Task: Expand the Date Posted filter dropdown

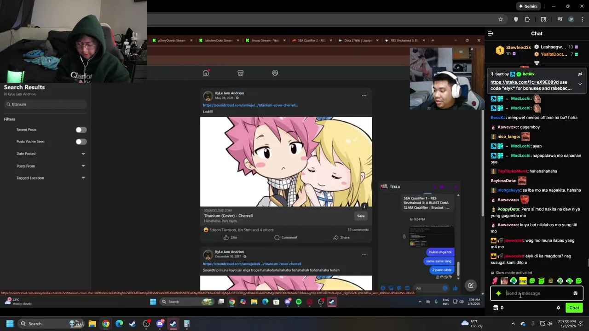Action: click(83, 154)
